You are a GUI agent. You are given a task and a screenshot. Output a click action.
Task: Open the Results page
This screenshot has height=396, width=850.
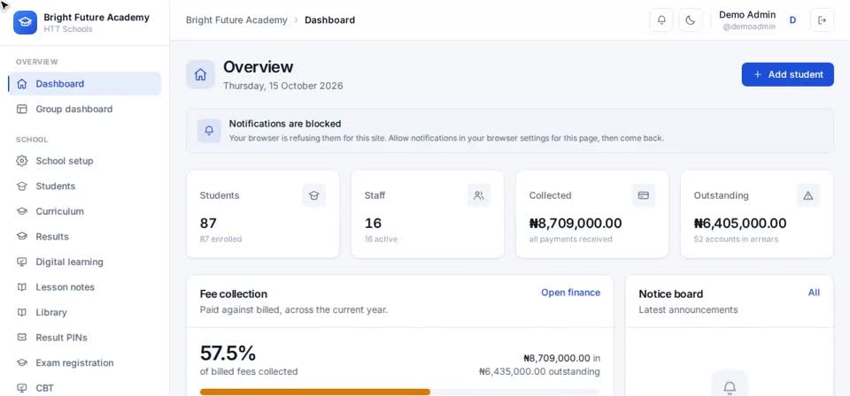[x=85, y=236]
